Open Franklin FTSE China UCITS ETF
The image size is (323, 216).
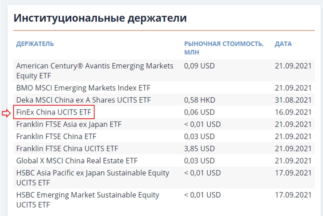point(67,149)
